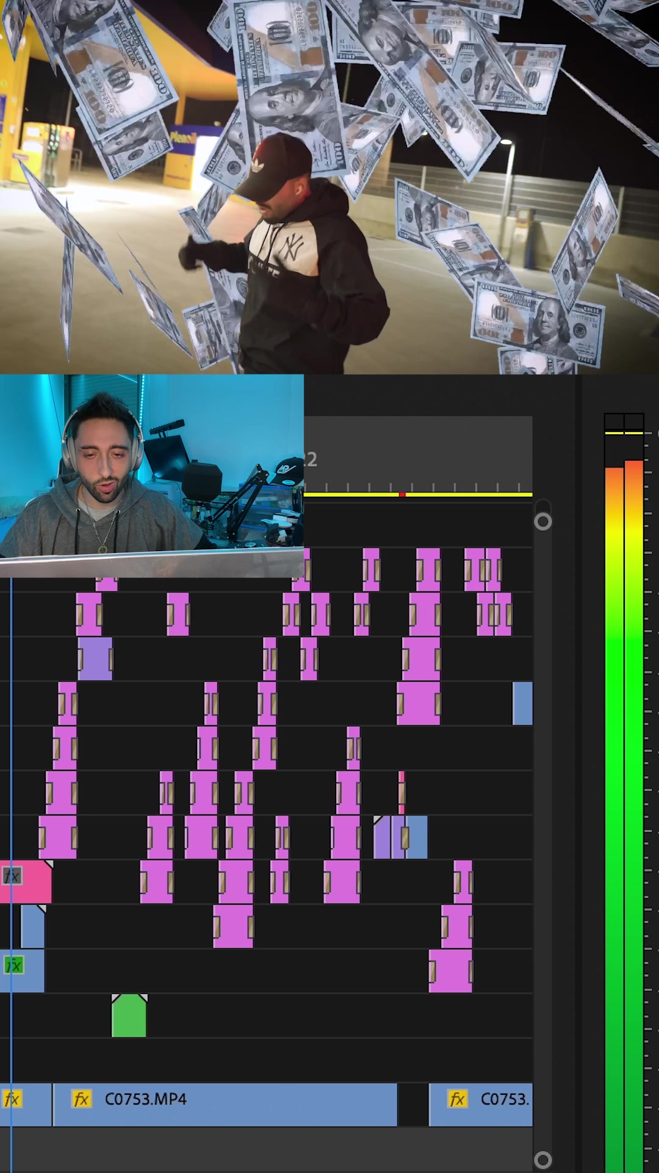
Task: Click the green fx badge on the blue clip
Action: (x=13, y=965)
